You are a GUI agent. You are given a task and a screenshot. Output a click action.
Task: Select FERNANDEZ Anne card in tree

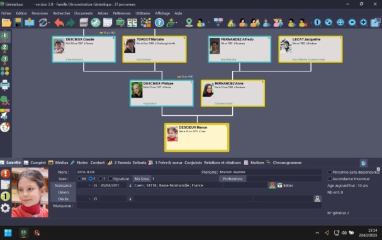click(x=233, y=93)
